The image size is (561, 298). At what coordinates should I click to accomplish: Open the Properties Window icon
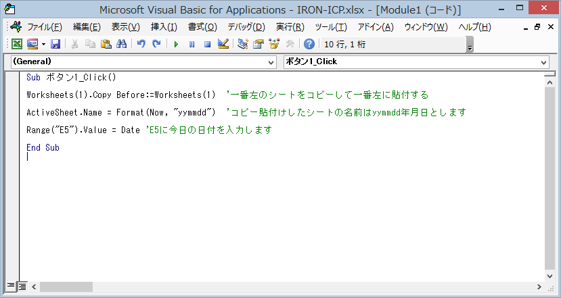(259, 44)
